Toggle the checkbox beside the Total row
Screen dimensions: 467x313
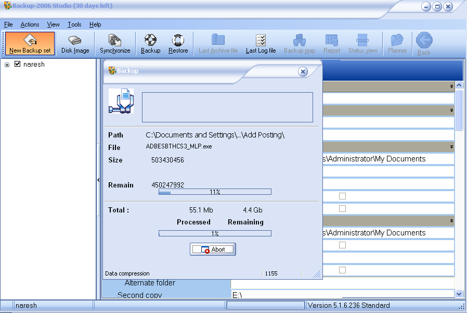tap(343, 208)
